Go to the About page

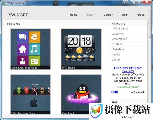[x=140, y=15]
